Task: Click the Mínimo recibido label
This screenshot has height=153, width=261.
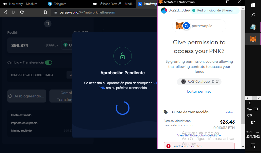Action: 21,131
